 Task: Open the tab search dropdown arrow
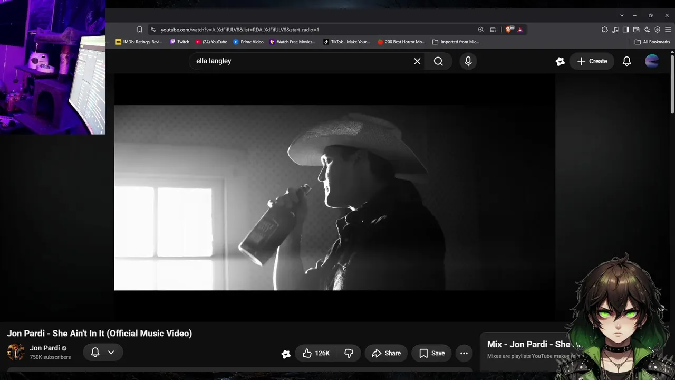(x=622, y=15)
